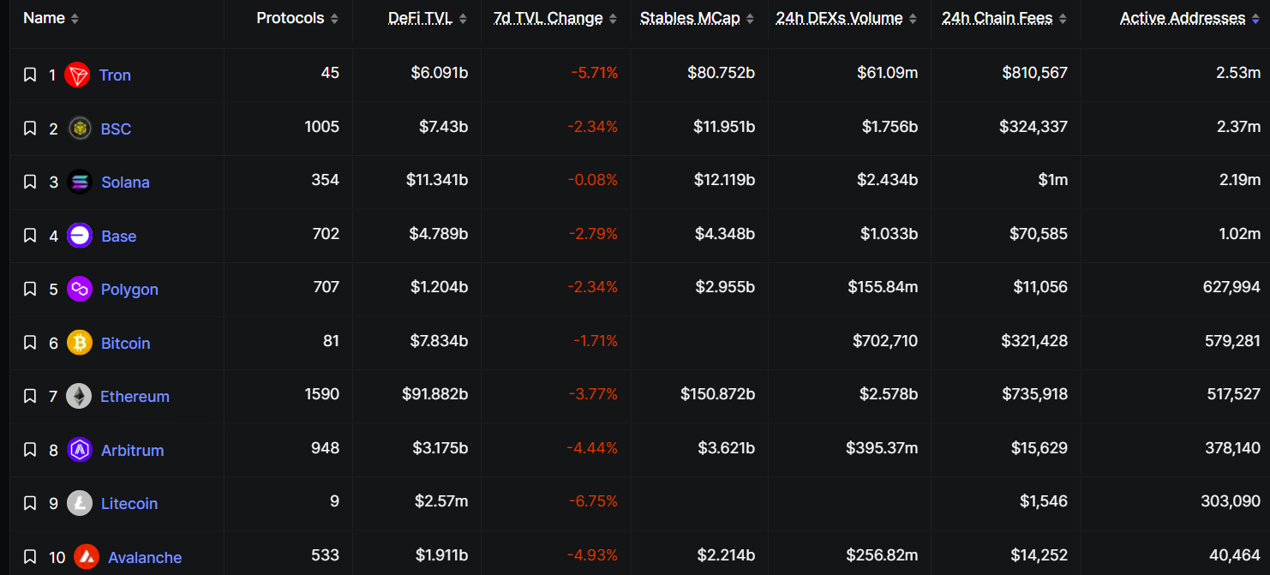Viewport: 1270px width, 575px height.
Task: Open the Ethereum chain link
Action: point(135,397)
